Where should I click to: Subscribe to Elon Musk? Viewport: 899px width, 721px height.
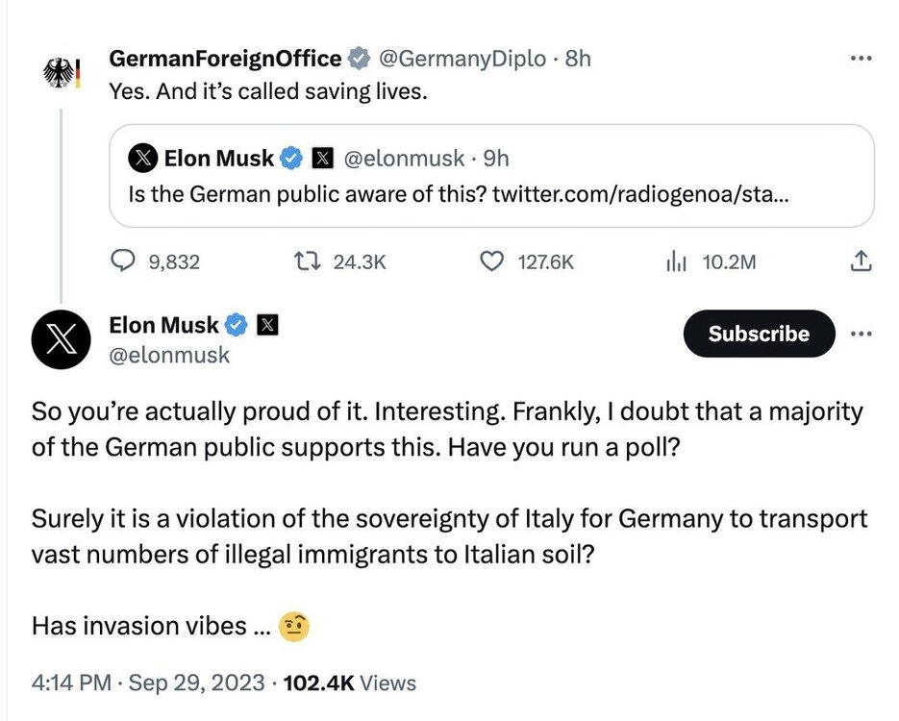[x=759, y=334]
